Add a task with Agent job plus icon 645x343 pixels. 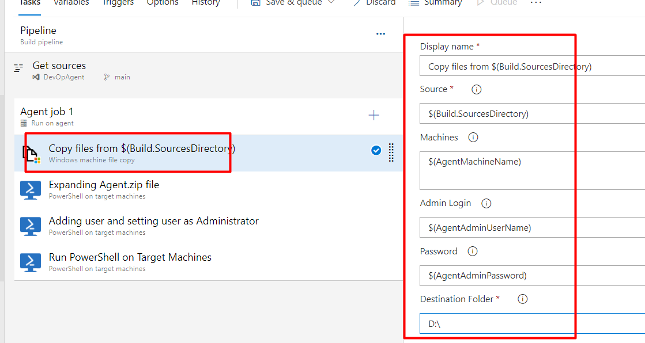(x=374, y=115)
